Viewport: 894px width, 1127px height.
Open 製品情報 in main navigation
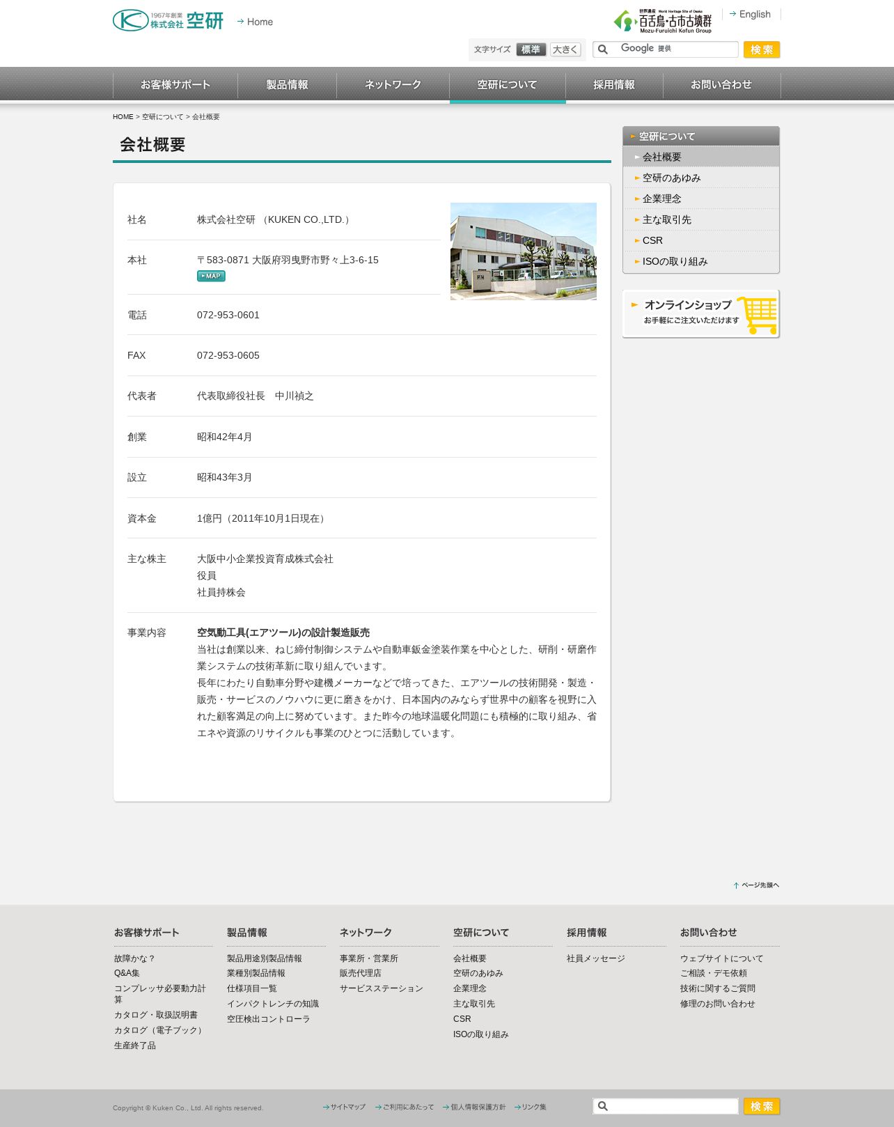point(288,85)
